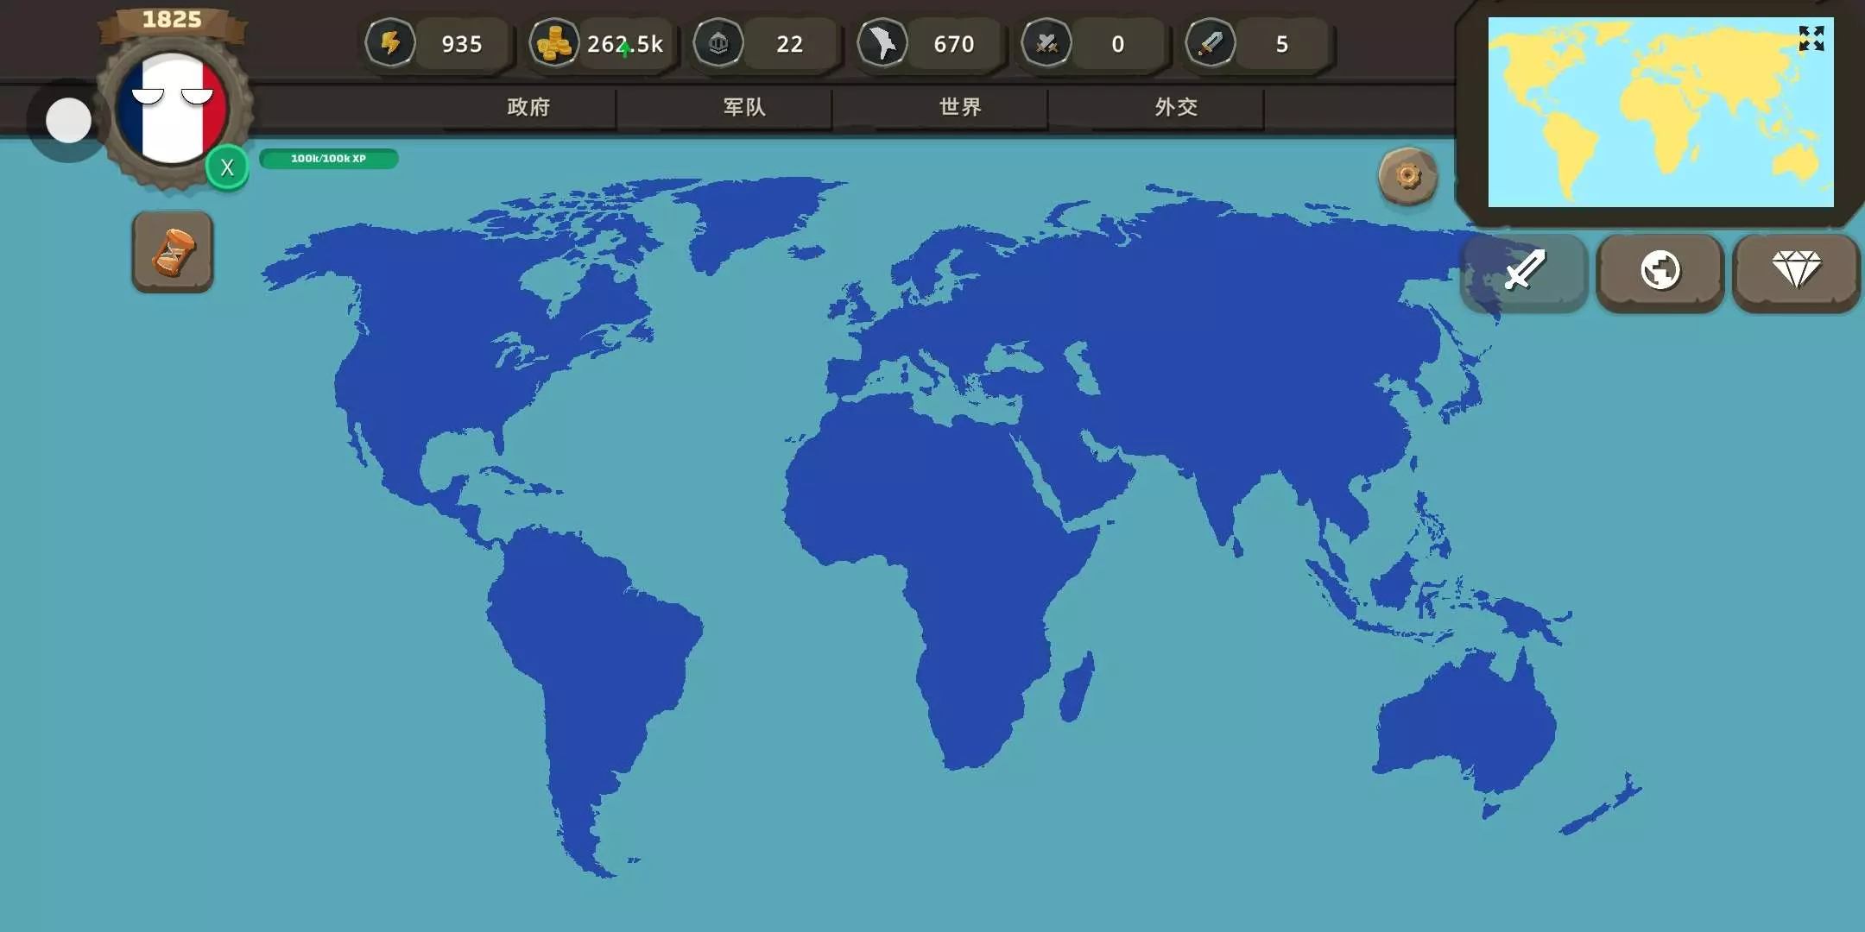Open the diamond premium shop button

[1796, 271]
